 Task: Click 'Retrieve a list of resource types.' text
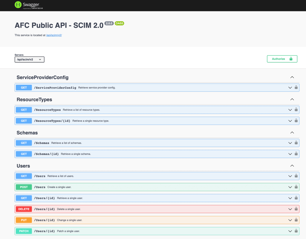(x=81, y=110)
